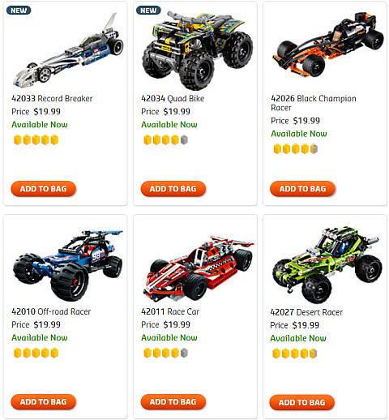The width and height of the screenshot is (389, 420).
Task: View the Black Champion Racer brick rating
Action: 296,149
